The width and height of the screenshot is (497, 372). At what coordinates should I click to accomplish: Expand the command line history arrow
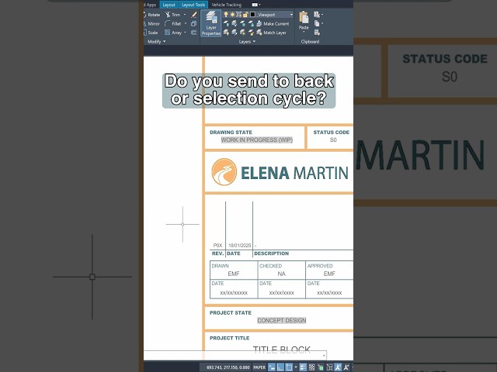(x=324, y=356)
